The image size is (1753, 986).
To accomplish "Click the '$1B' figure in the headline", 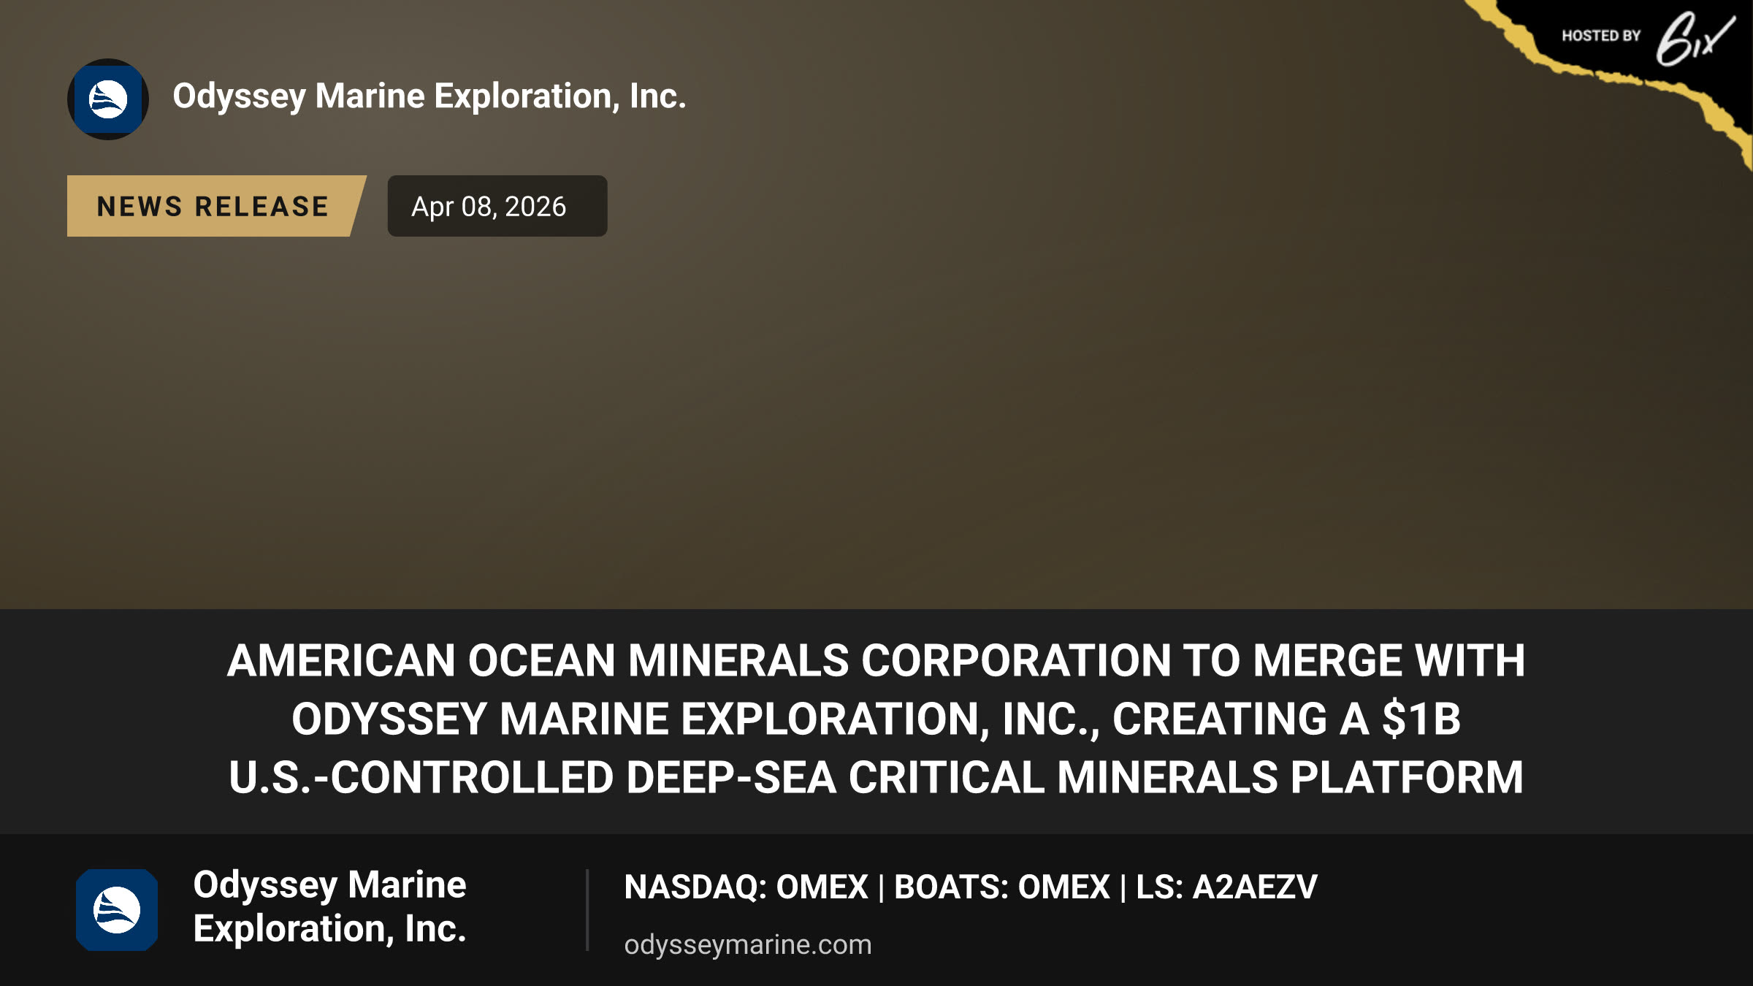I will tap(1421, 719).
